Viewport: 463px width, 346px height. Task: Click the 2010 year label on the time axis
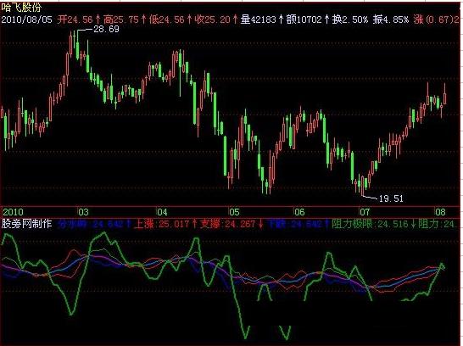(13, 212)
